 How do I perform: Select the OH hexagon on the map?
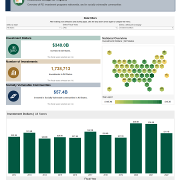147,66
